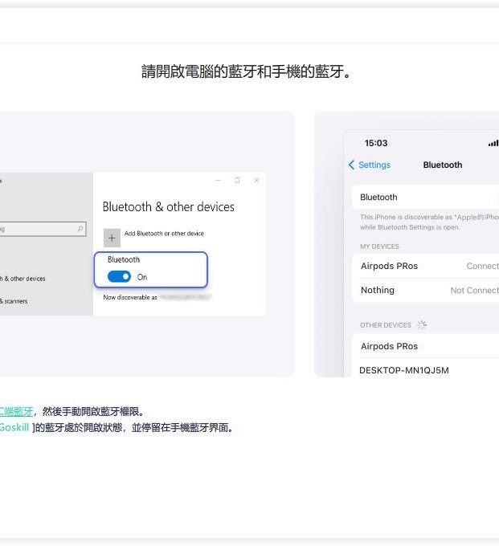
Task: Open Bluetooth & other devices sidebar item
Action: point(24,279)
